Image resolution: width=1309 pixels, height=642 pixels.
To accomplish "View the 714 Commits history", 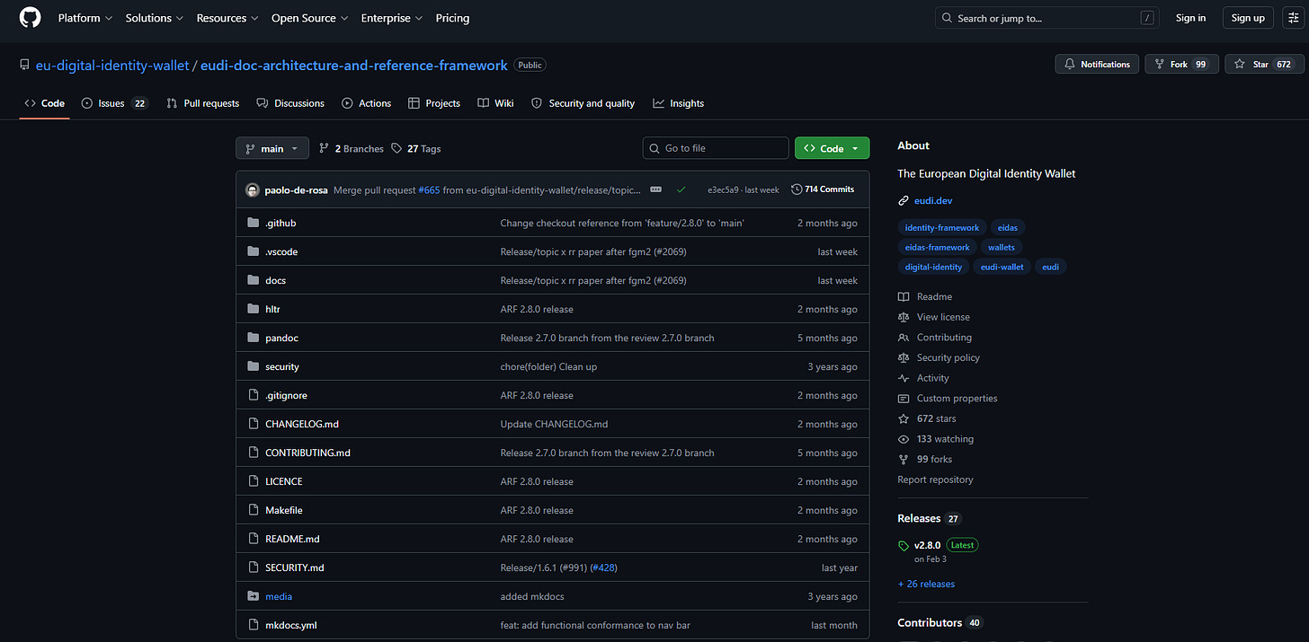I will click(823, 189).
